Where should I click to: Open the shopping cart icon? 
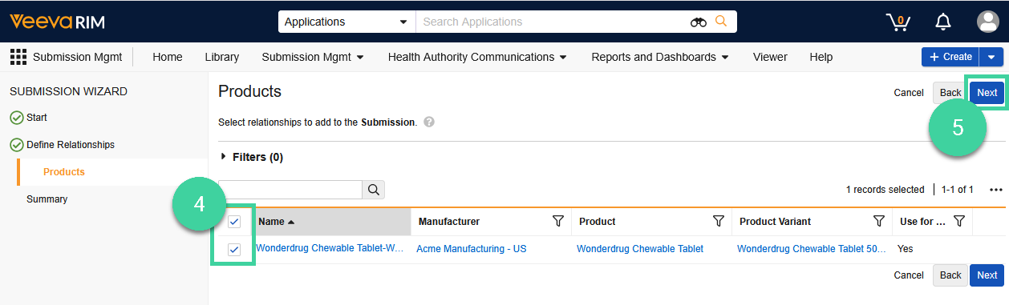(x=898, y=22)
